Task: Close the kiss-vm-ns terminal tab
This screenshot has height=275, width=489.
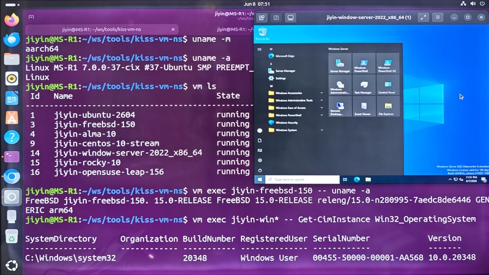Action: [173, 29]
